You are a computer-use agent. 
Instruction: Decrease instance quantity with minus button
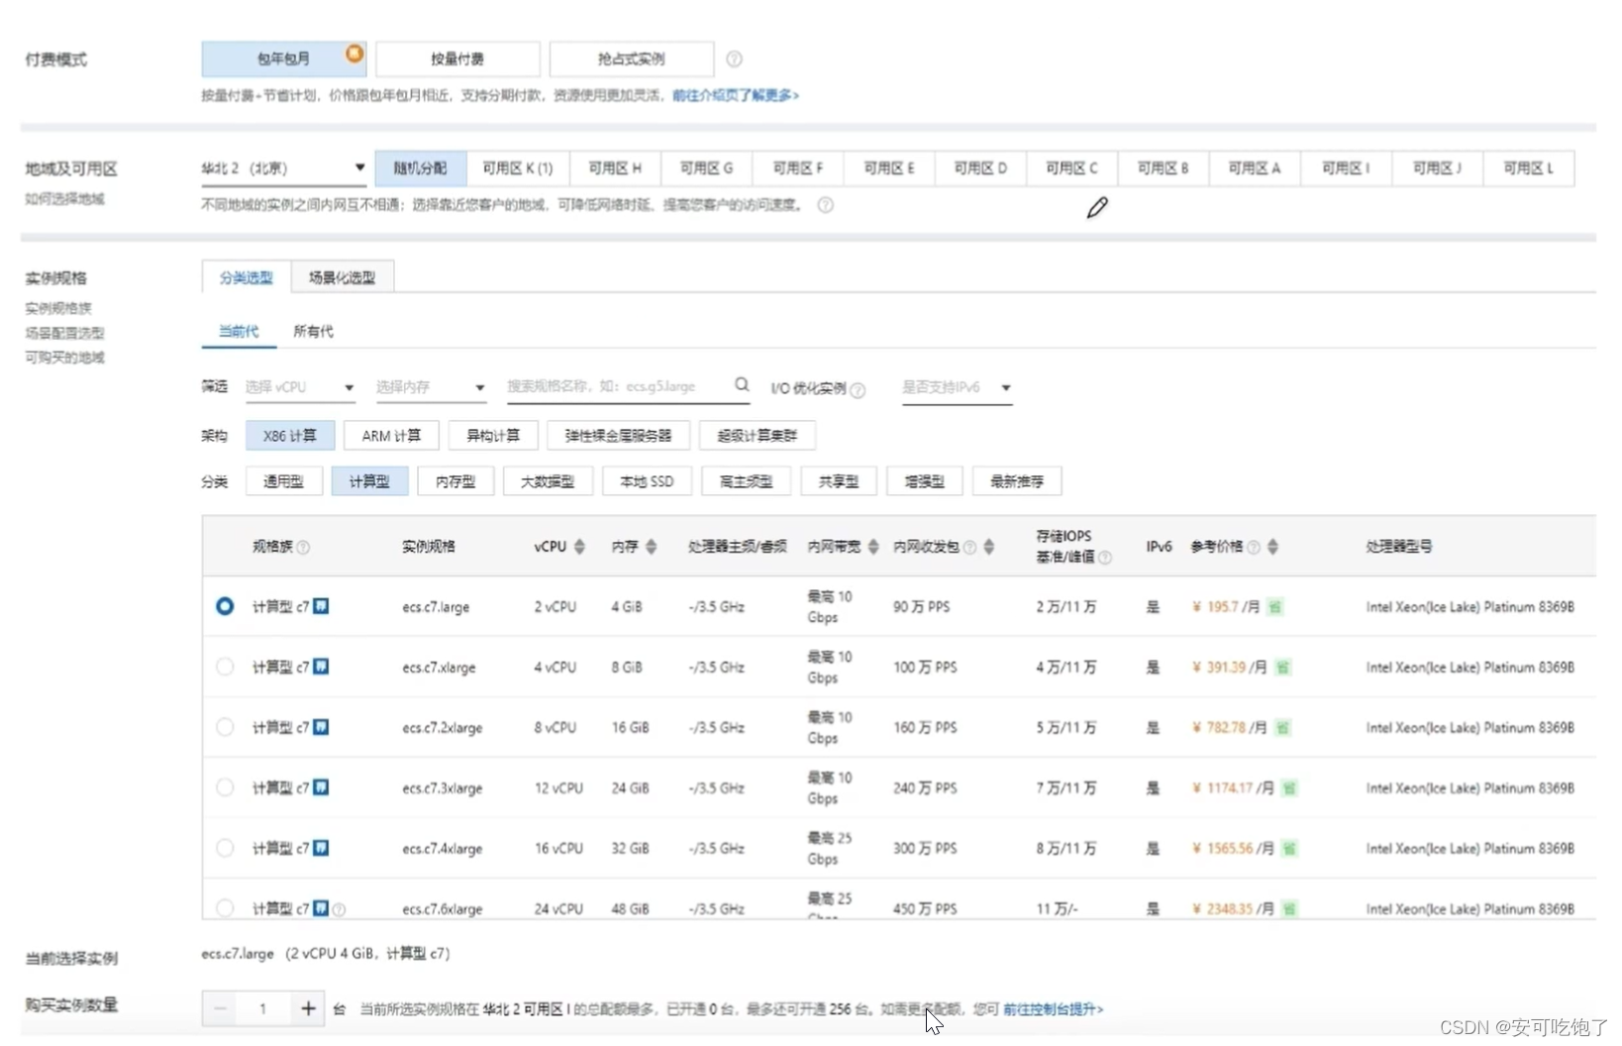coord(220,1008)
